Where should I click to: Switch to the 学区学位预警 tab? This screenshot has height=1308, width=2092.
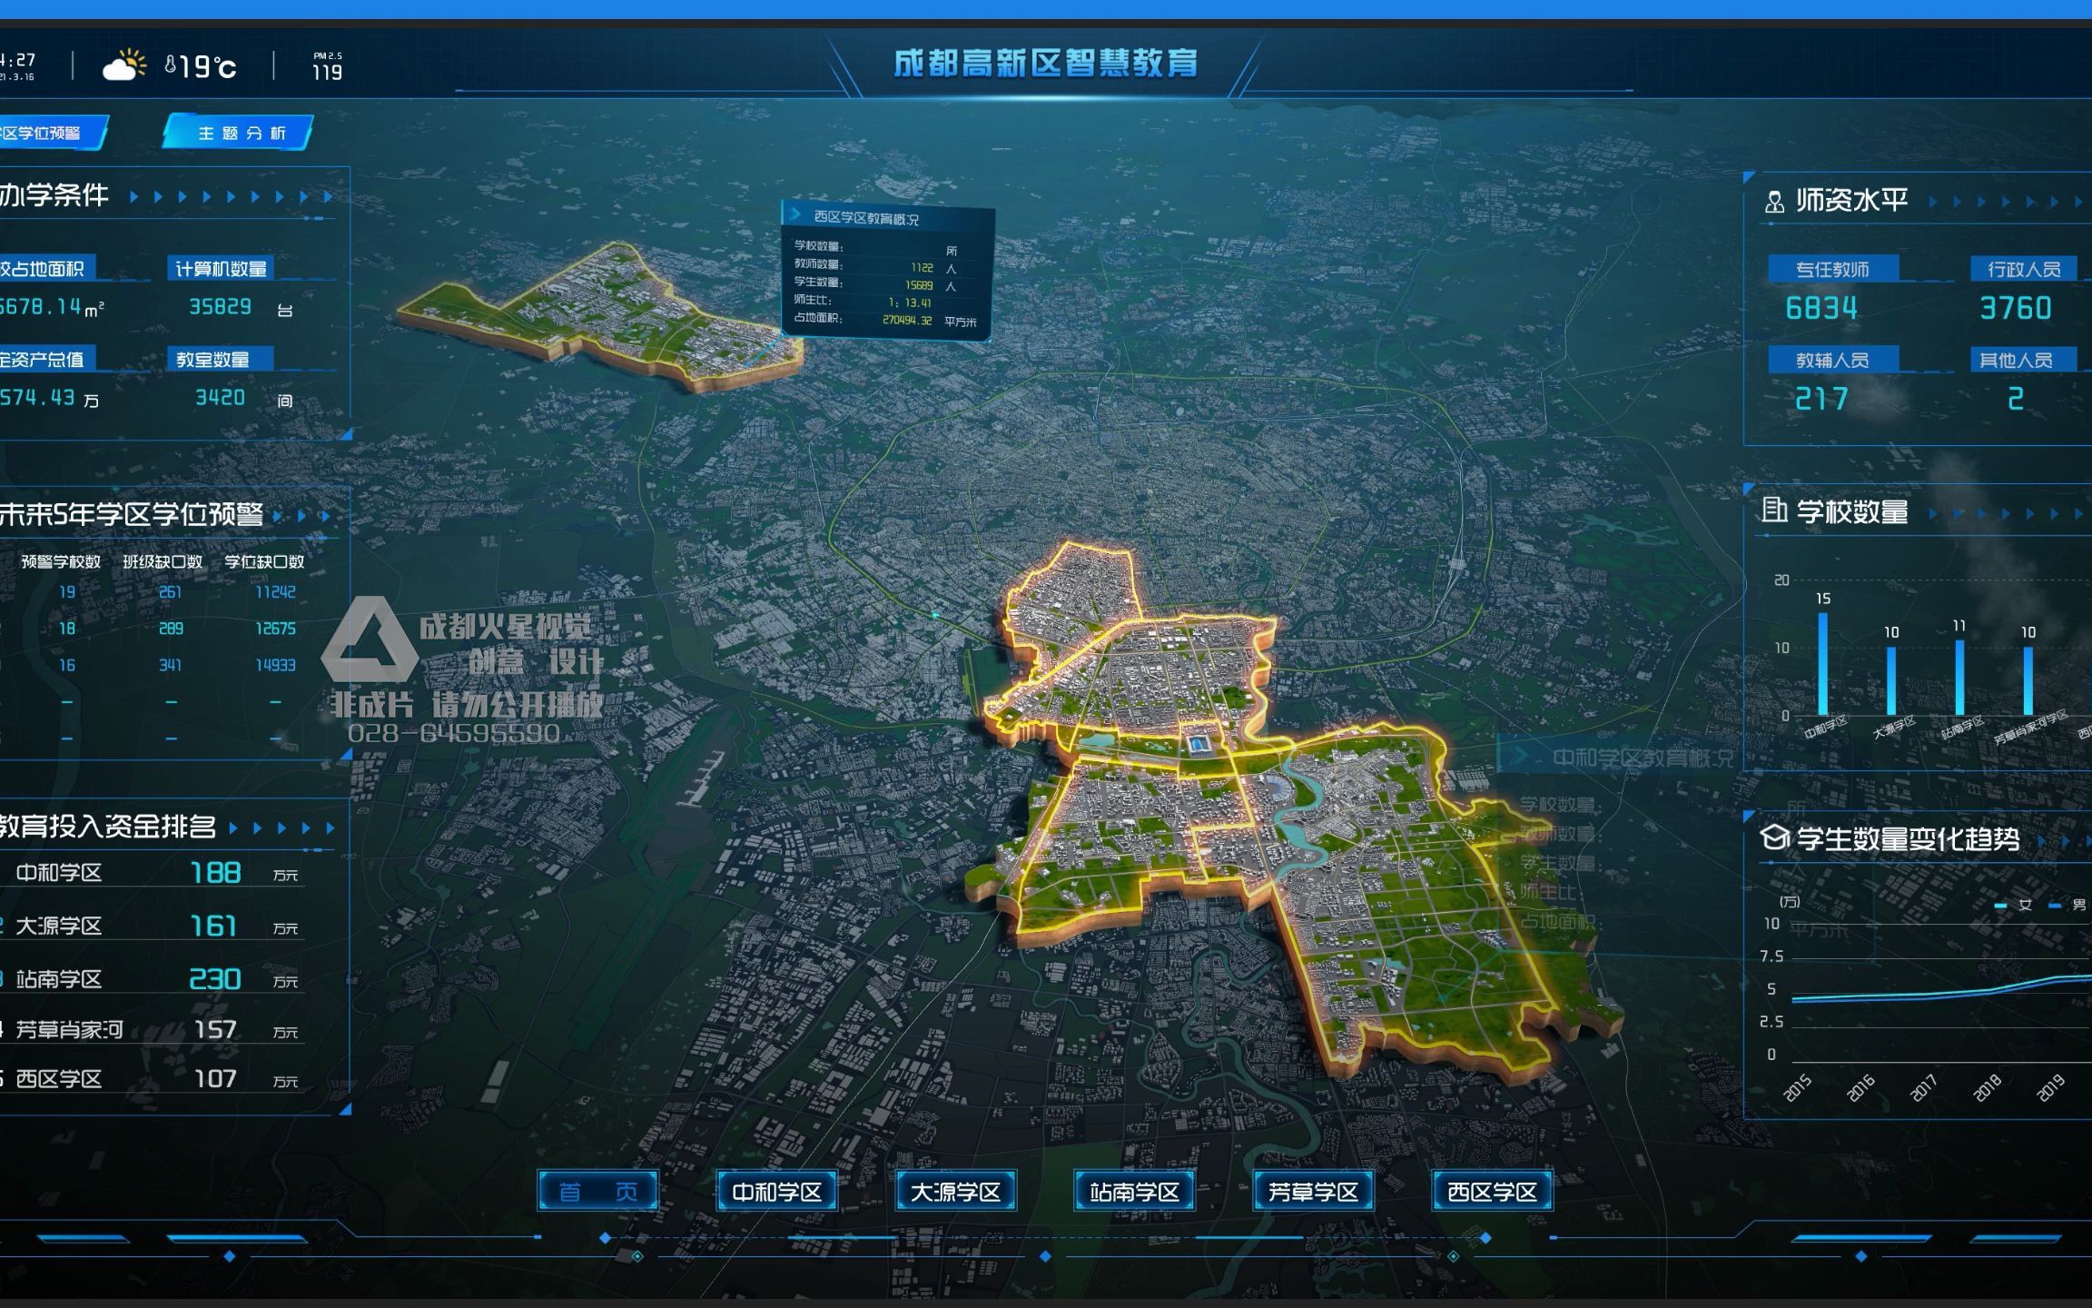(45, 134)
